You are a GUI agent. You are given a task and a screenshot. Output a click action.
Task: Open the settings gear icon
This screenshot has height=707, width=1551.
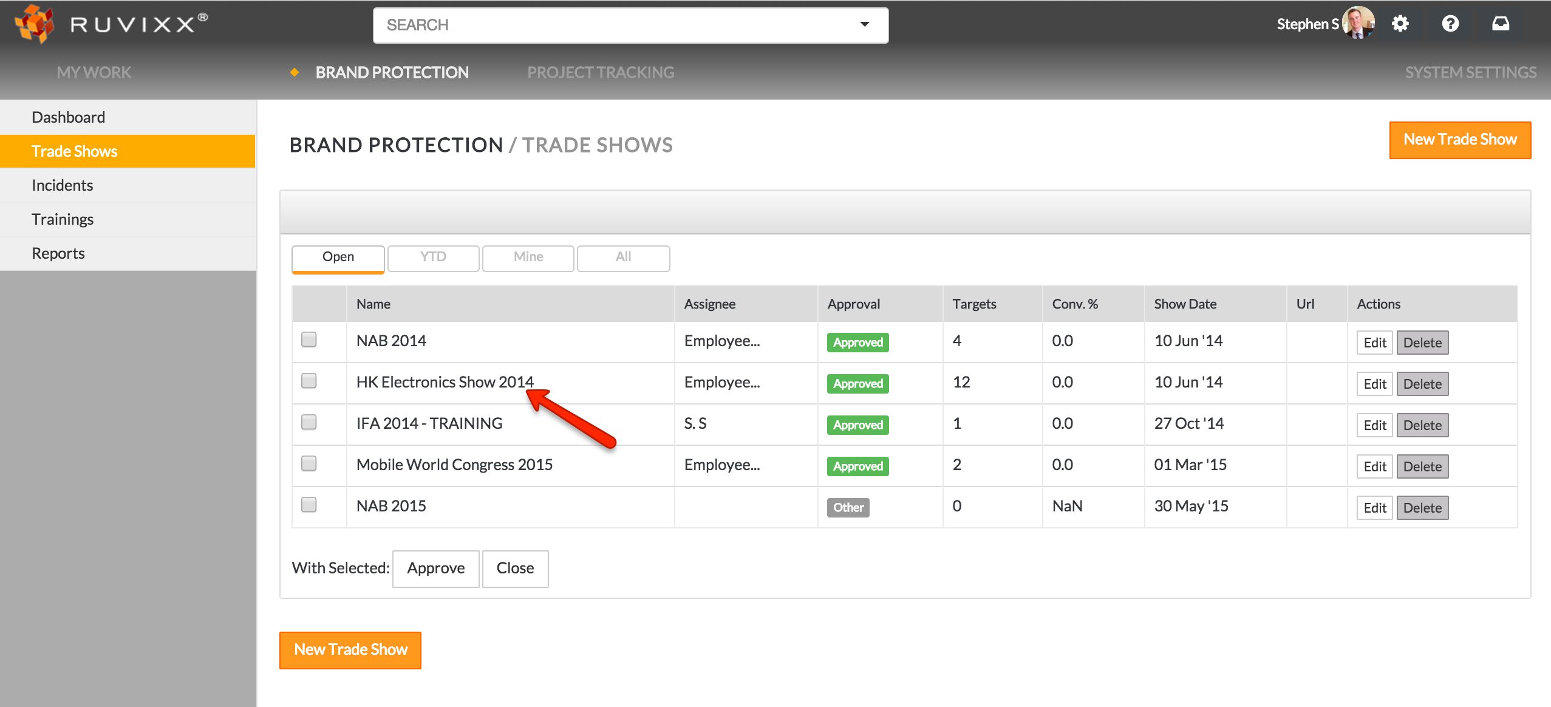click(x=1401, y=24)
